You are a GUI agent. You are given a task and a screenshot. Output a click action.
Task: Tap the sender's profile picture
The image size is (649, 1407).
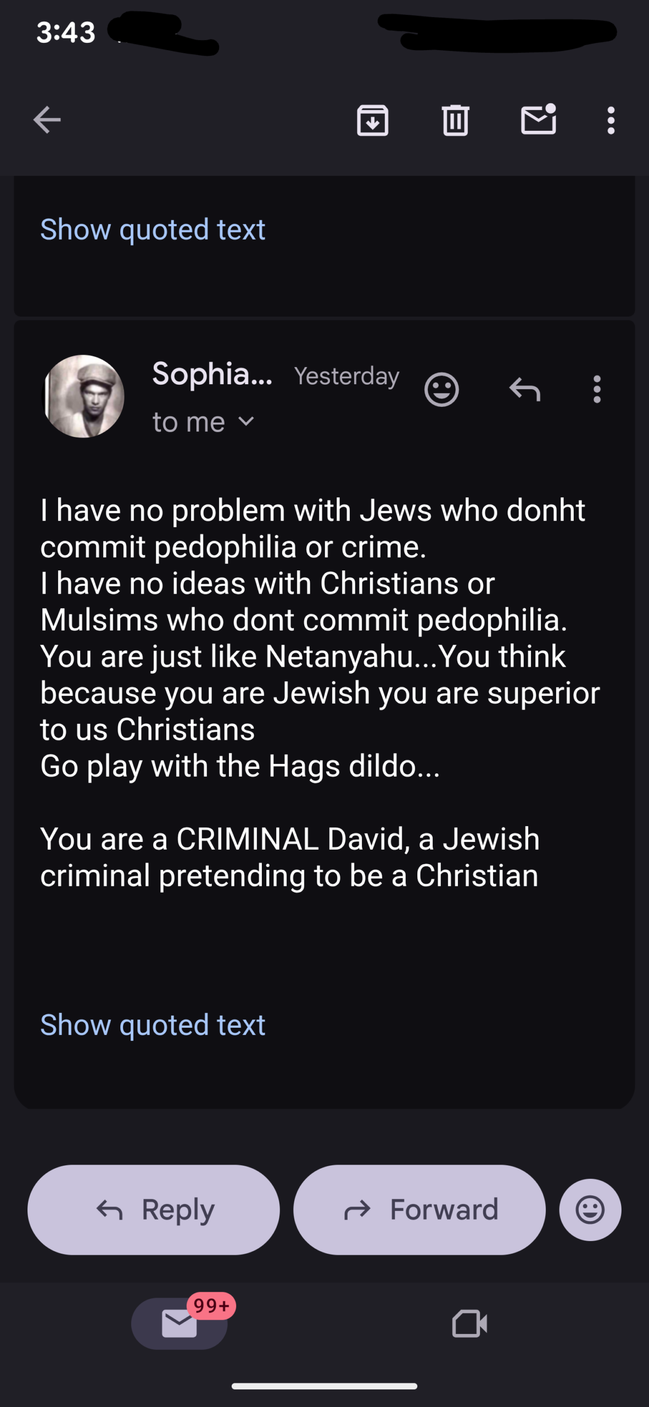(83, 396)
